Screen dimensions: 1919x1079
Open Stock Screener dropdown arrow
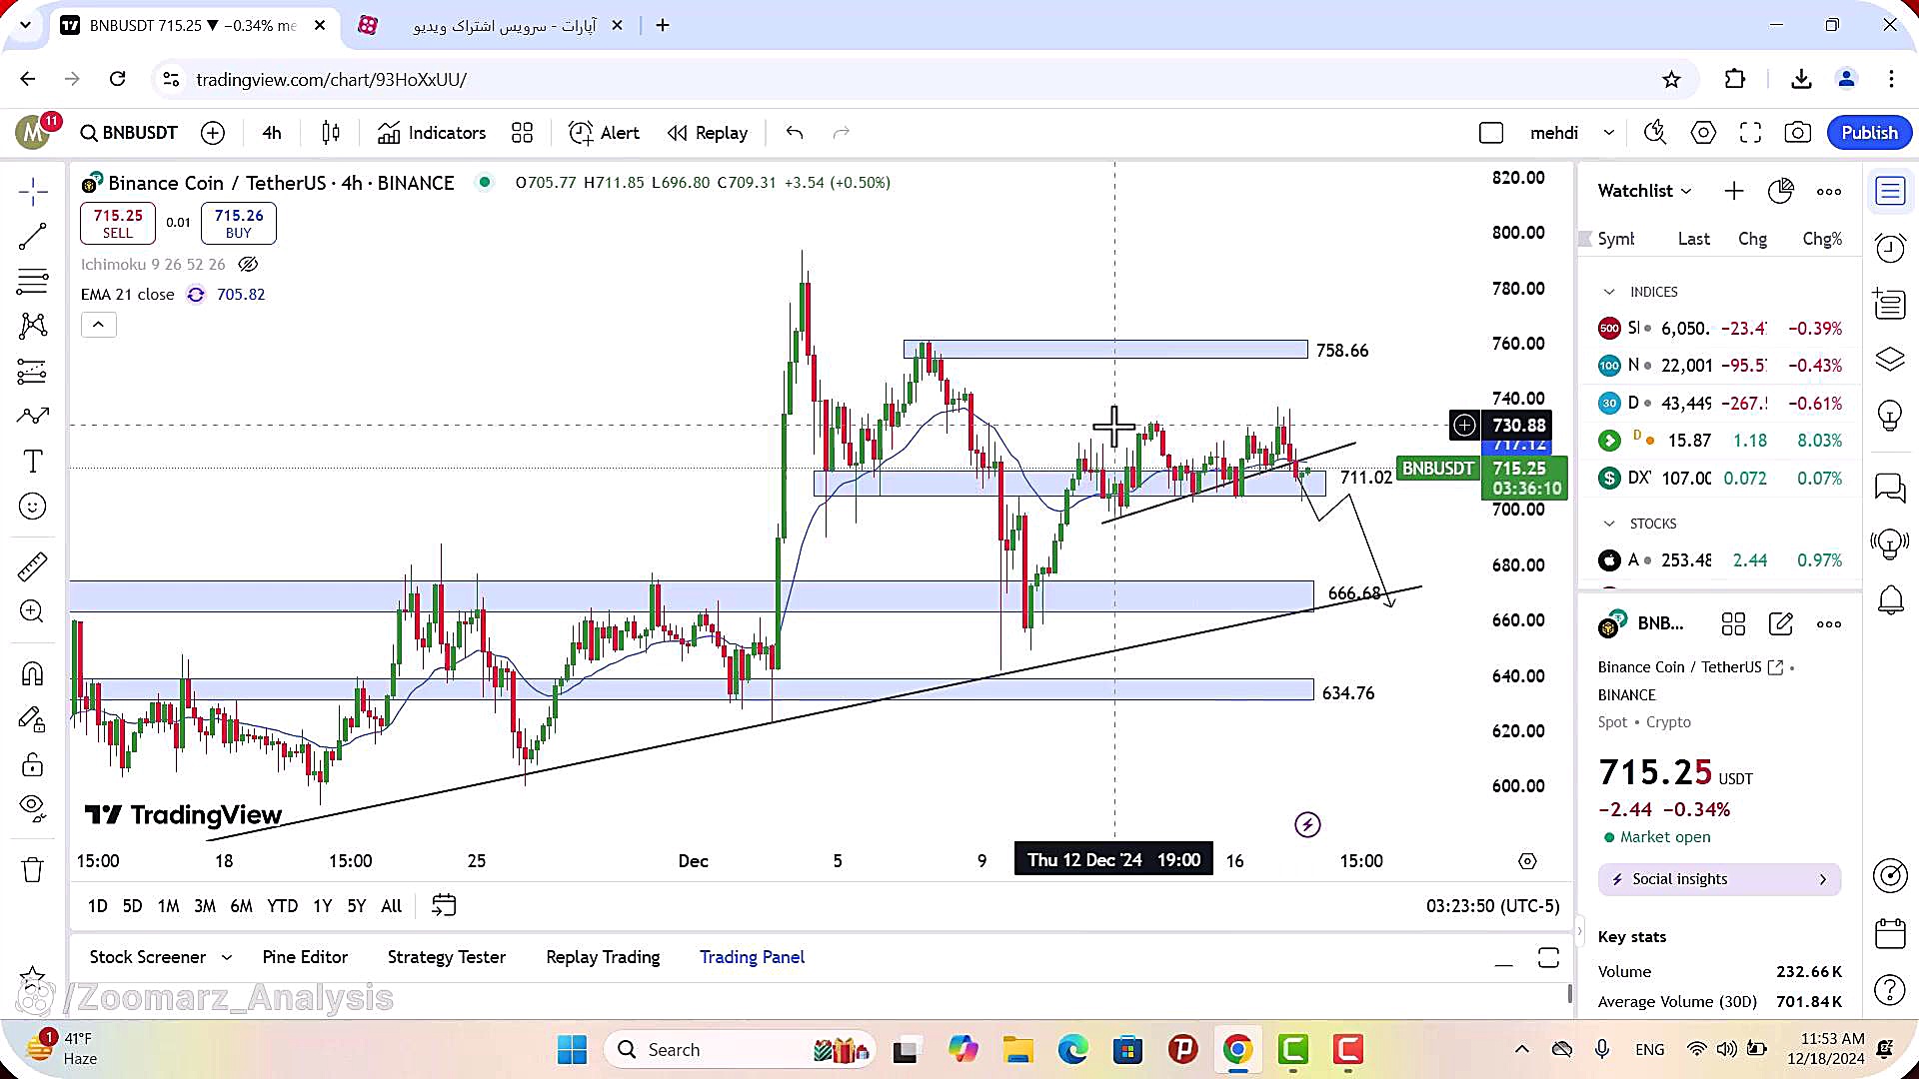227,957
